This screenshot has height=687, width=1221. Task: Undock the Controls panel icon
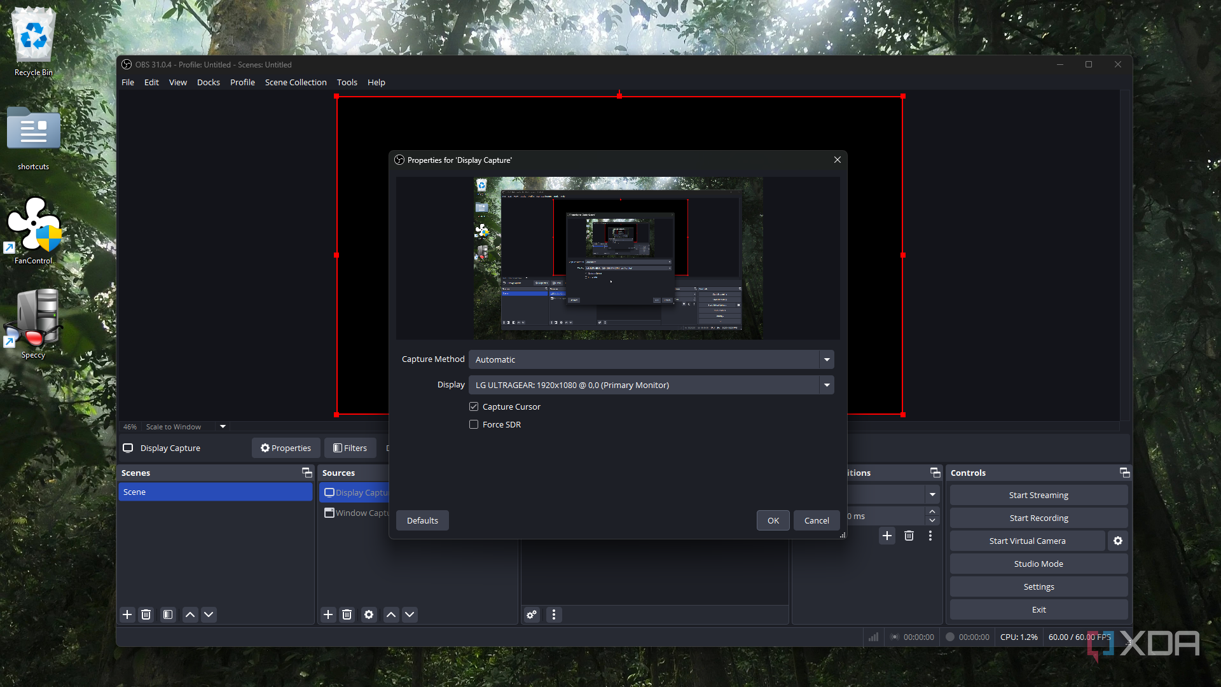[x=1124, y=473]
